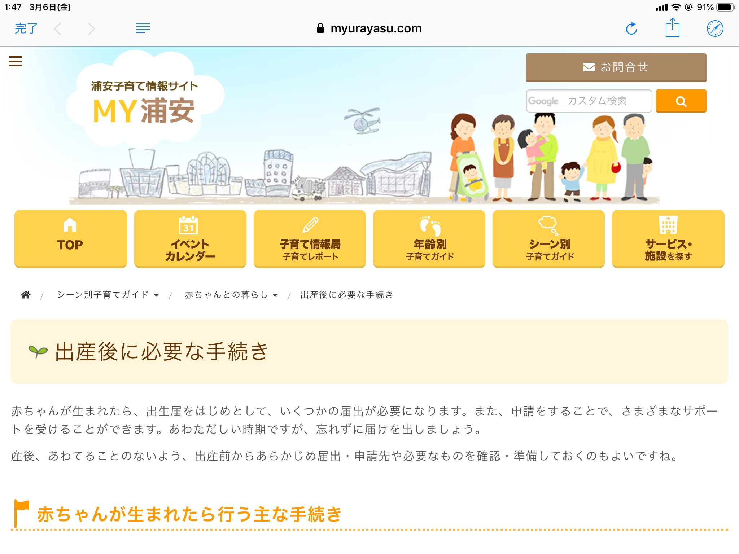Image resolution: width=739 pixels, height=554 pixels.
Task: Expand シーン別子育てガイド breadcrumb dropdown
Action: click(x=156, y=295)
